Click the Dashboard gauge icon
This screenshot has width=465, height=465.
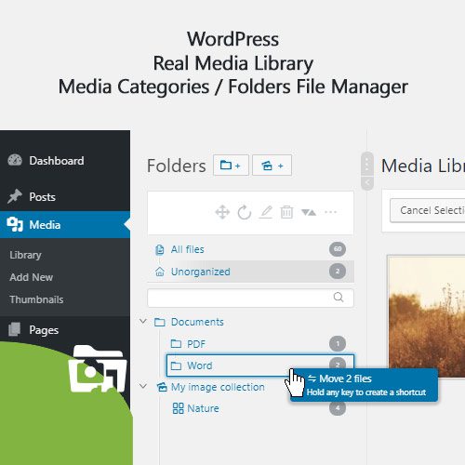(15, 160)
